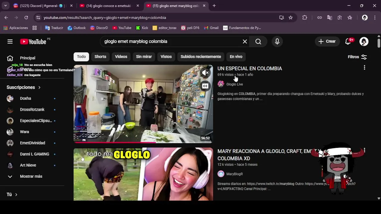Open the tab search dropdown arrow

(x=6, y=6)
